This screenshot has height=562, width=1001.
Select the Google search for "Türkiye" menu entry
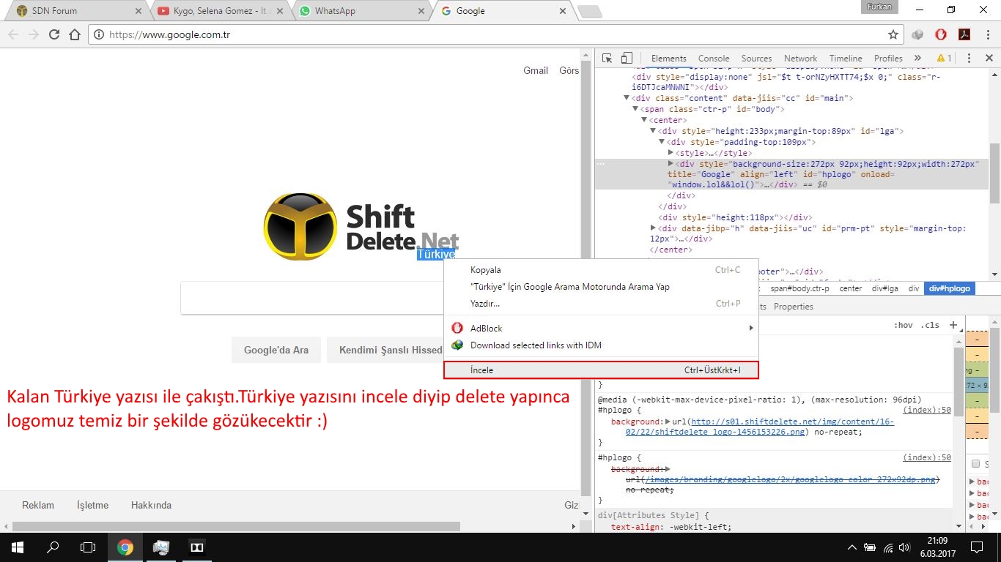(601, 287)
